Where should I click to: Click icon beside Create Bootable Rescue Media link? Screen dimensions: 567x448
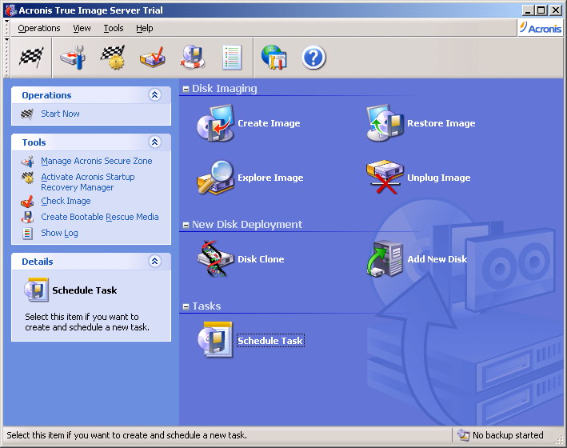(27, 217)
